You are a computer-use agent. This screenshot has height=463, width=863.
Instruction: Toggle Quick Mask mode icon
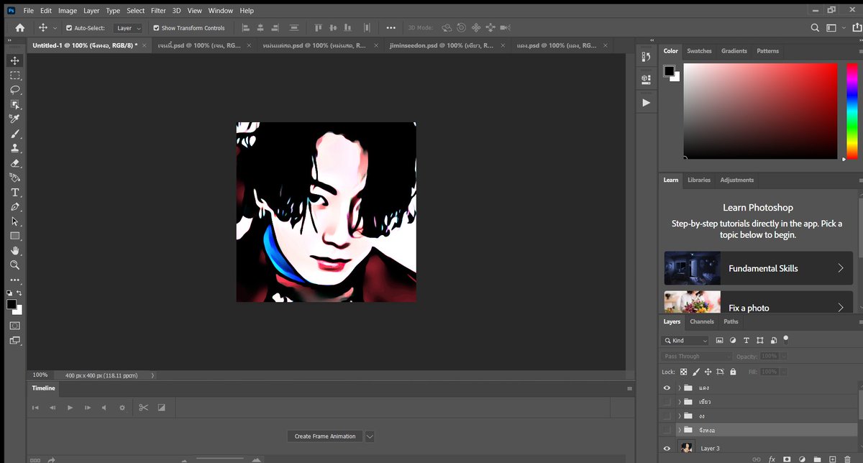14,326
